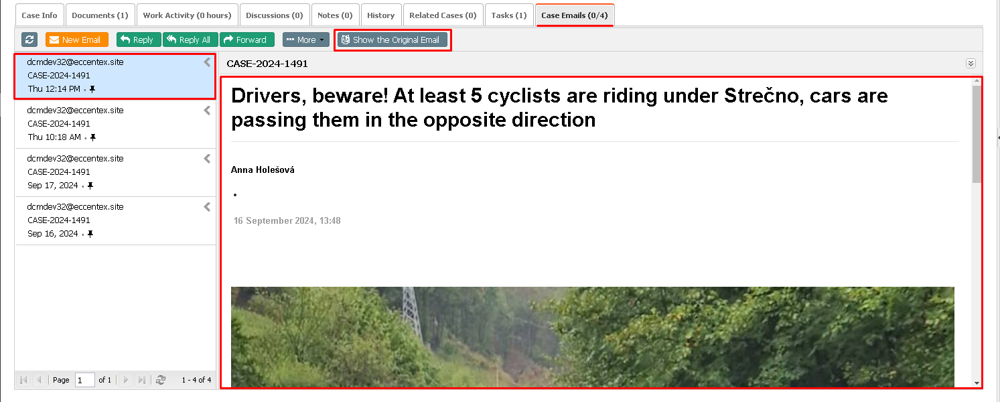Image resolution: width=1000 pixels, height=402 pixels.
Task: Click the Reply button
Action: click(x=139, y=40)
